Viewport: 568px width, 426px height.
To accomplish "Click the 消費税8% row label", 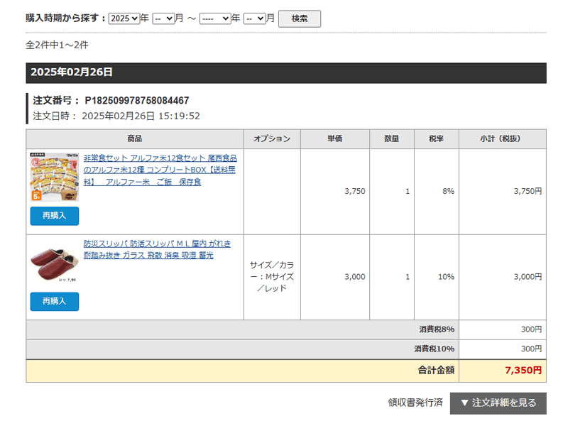I will point(435,329).
